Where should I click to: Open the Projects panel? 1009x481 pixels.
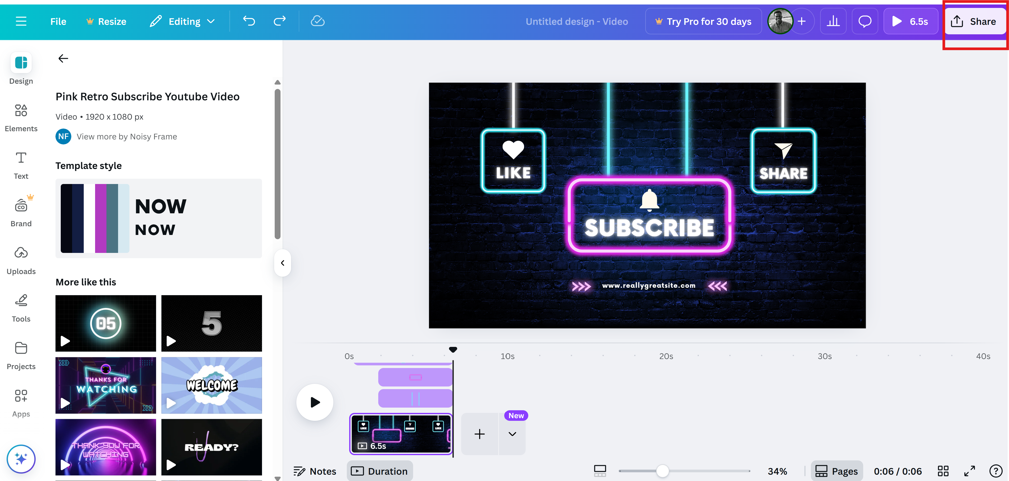(x=21, y=354)
